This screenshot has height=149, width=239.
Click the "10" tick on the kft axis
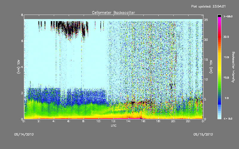[206, 79]
